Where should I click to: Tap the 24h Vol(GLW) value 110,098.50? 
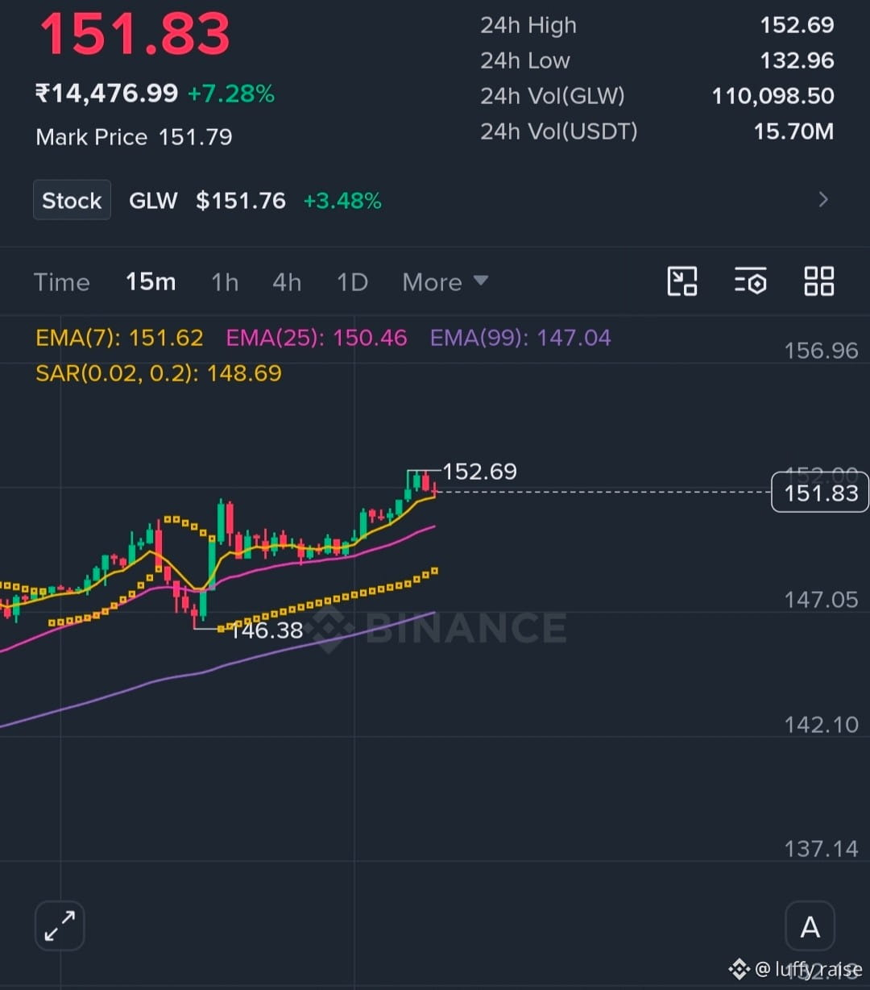pyautogui.click(x=773, y=96)
